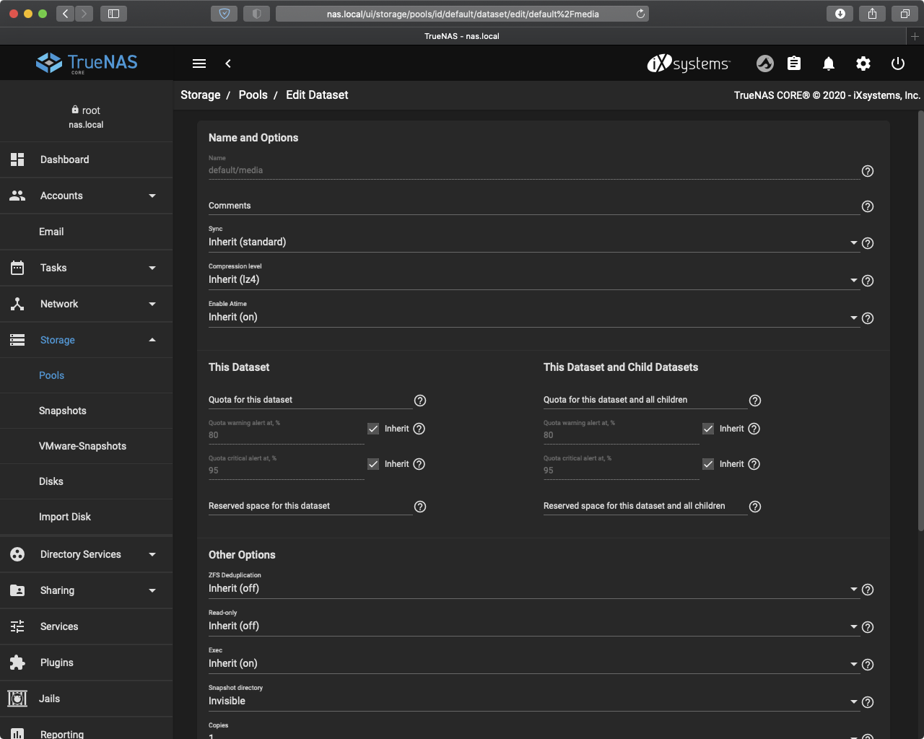This screenshot has height=739, width=924.
Task: Expand the Network menu in sidebar
Action: 87,304
